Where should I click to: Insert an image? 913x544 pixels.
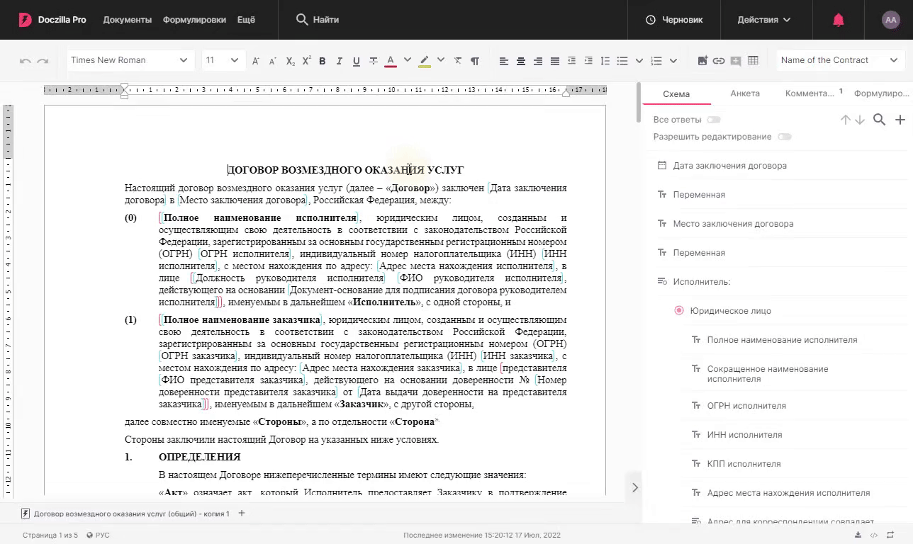click(x=702, y=61)
